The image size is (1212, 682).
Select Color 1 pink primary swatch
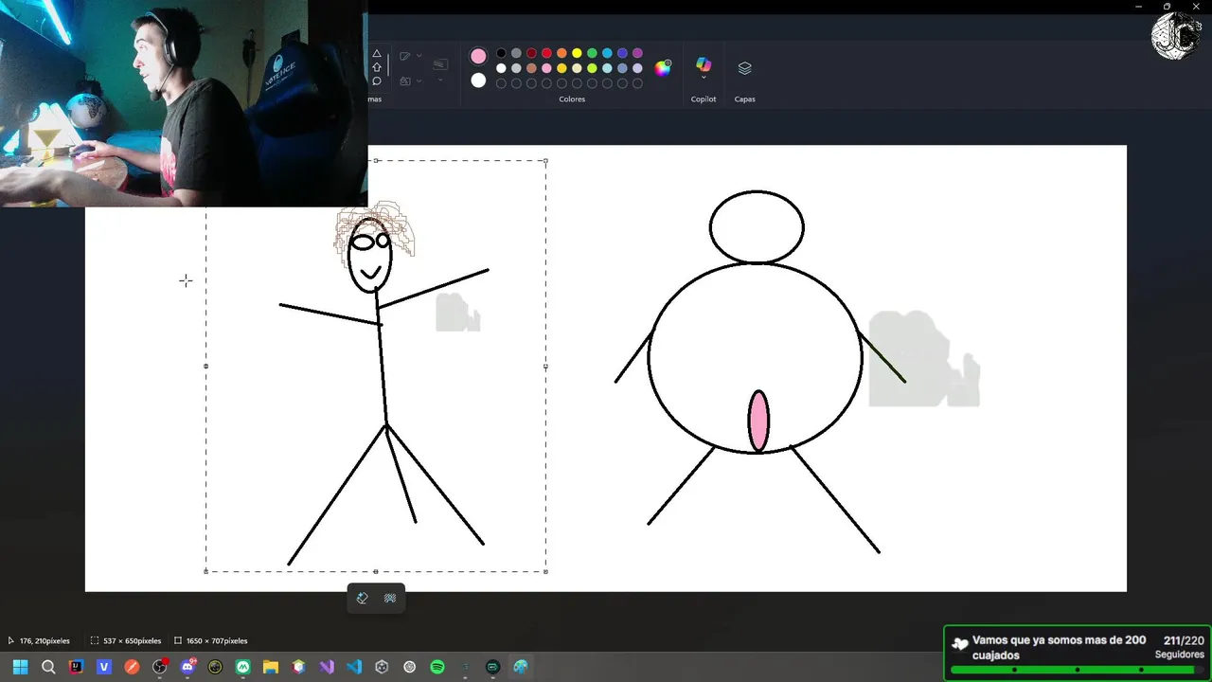478,56
